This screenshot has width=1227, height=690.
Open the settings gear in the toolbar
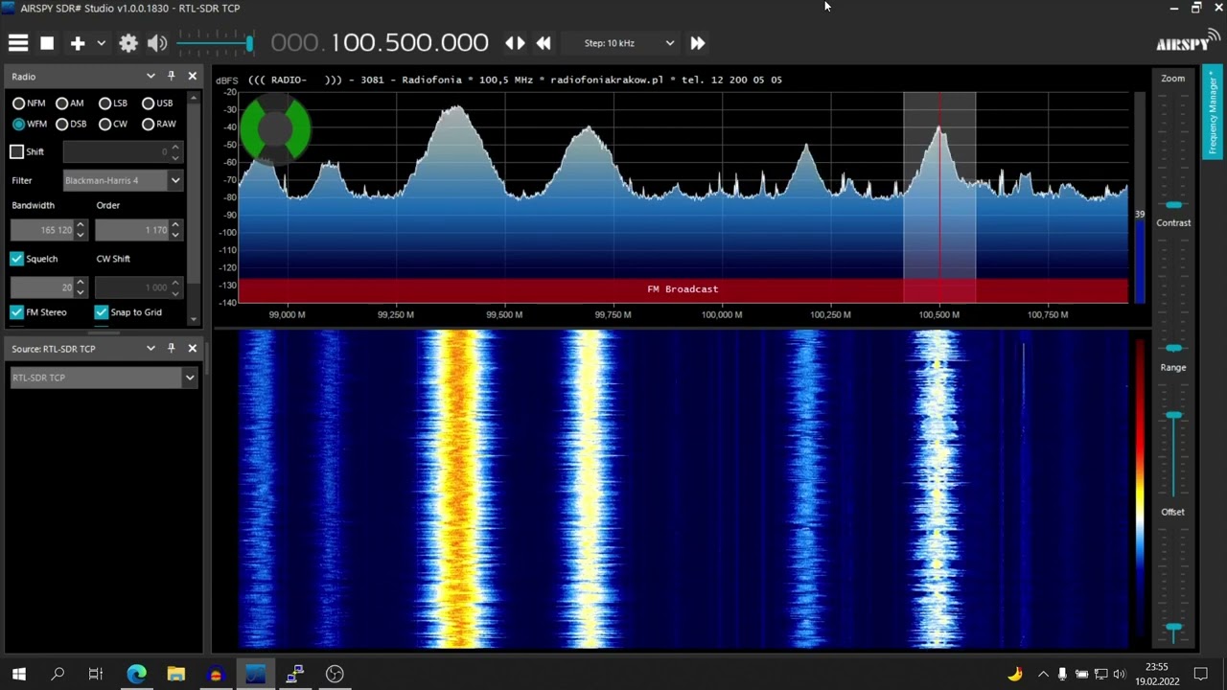pyautogui.click(x=128, y=43)
